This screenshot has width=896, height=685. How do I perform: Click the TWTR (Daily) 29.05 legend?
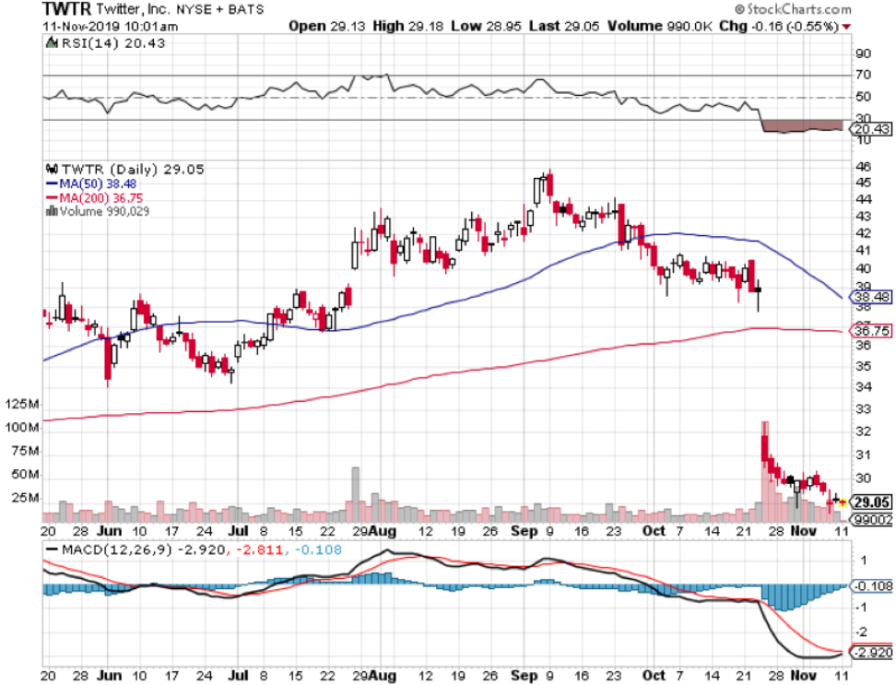coord(133,170)
